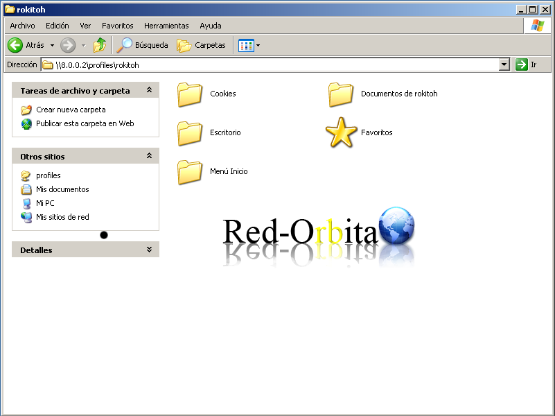Click the address bar path field
This screenshot has height=416, width=555.
tap(271, 64)
